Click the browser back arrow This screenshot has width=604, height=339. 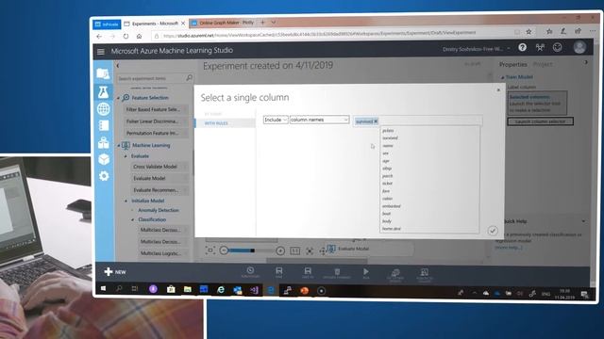[x=99, y=36]
